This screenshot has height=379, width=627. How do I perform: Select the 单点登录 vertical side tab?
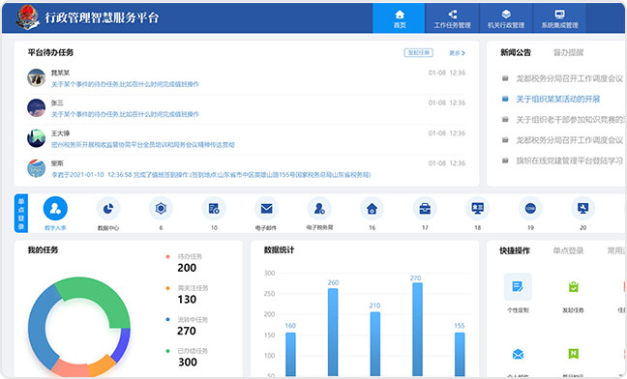20,214
